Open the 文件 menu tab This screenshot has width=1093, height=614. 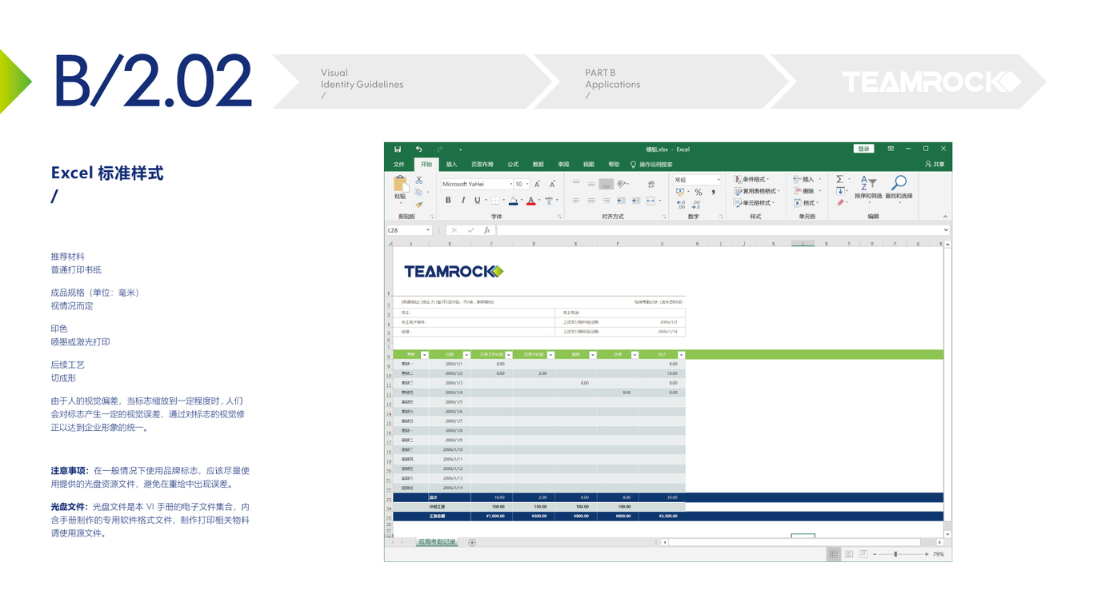(x=399, y=164)
